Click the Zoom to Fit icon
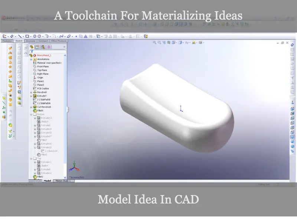Viewport: 297px width, 222px height. click(x=154, y=43)
